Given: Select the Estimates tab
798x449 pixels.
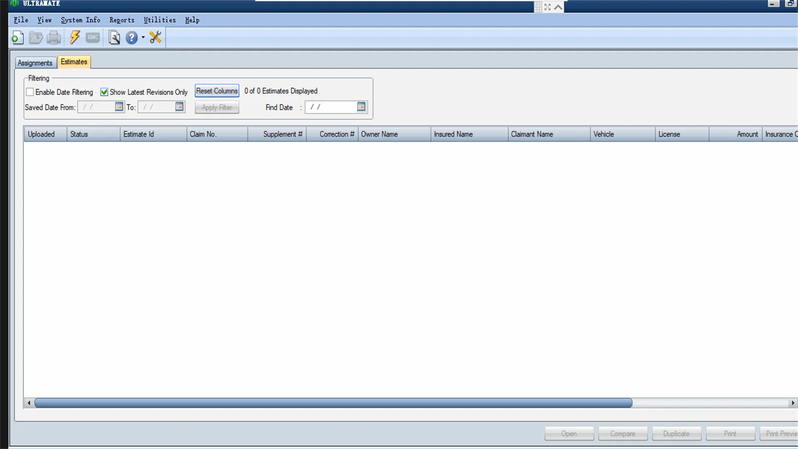Looking at the screenshot, I should (x=74, y=62).
